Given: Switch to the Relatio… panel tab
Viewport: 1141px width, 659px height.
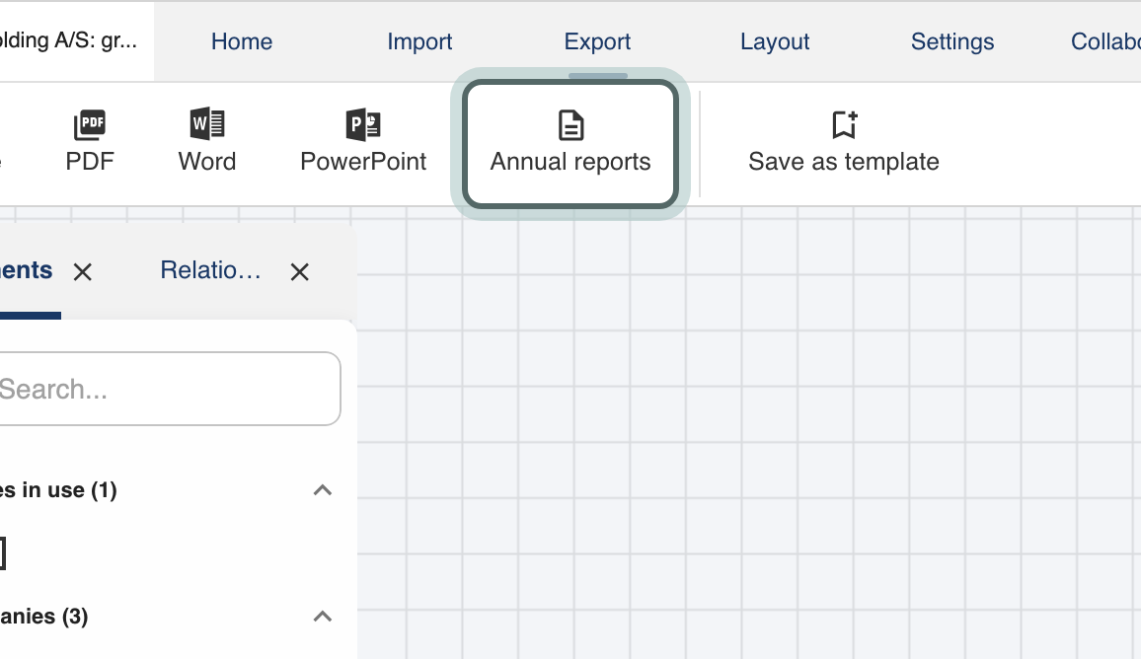Looking at the screenshot, I should click(210, 270).
